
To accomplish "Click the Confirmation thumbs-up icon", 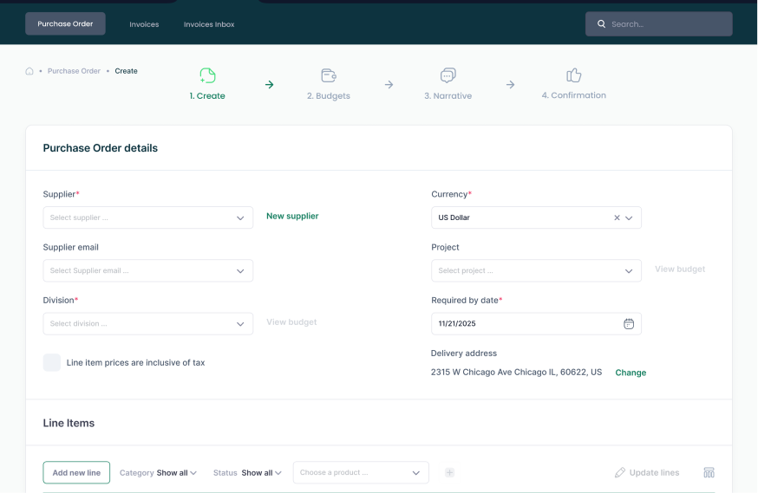I will (574, 75).
